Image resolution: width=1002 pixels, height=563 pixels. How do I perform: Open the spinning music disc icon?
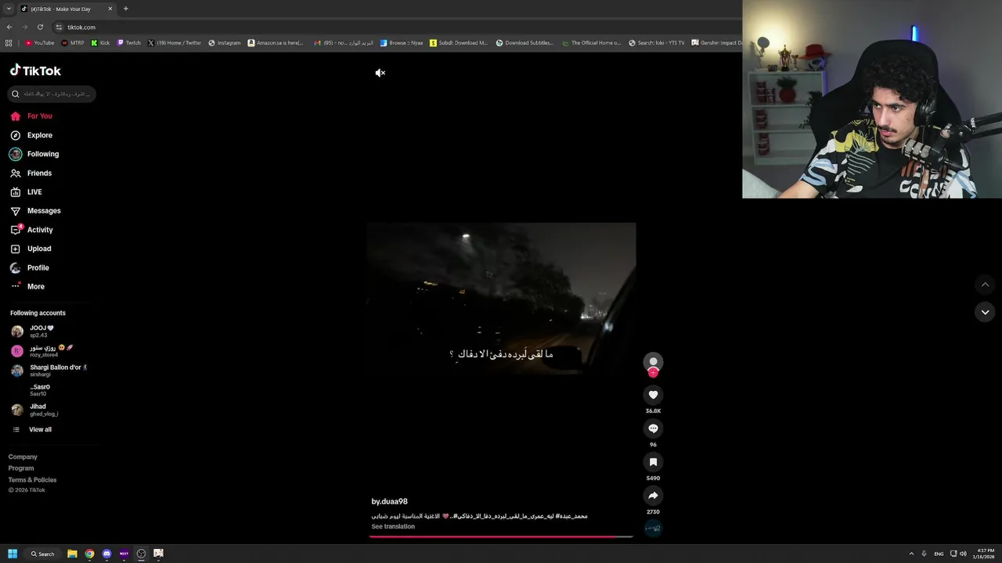(x=653, y=529)
